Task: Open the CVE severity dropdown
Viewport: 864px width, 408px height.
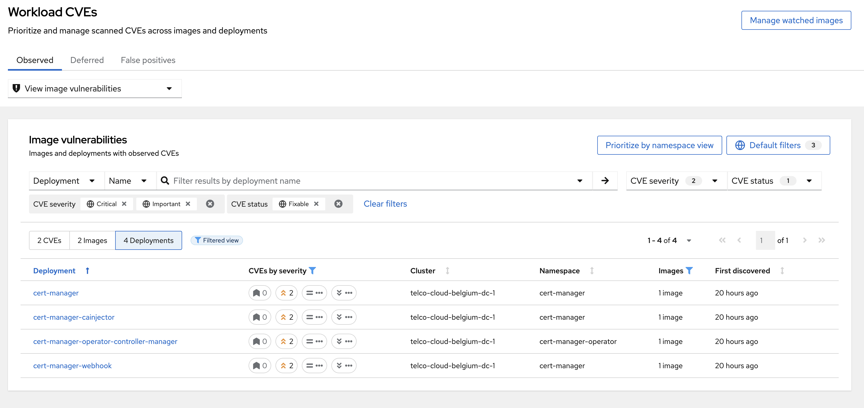Action: pos(676,181)
